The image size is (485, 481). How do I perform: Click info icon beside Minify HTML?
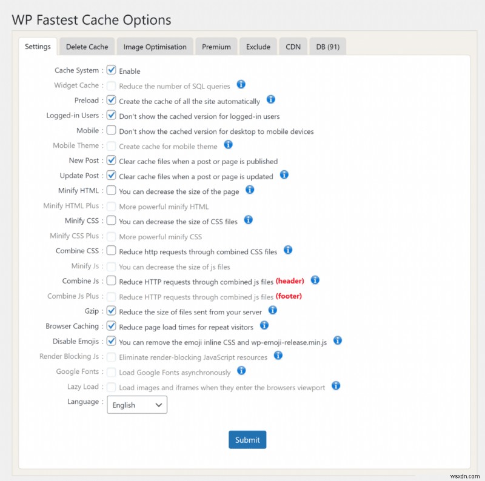pyautogui.click(x=250, y=190)
